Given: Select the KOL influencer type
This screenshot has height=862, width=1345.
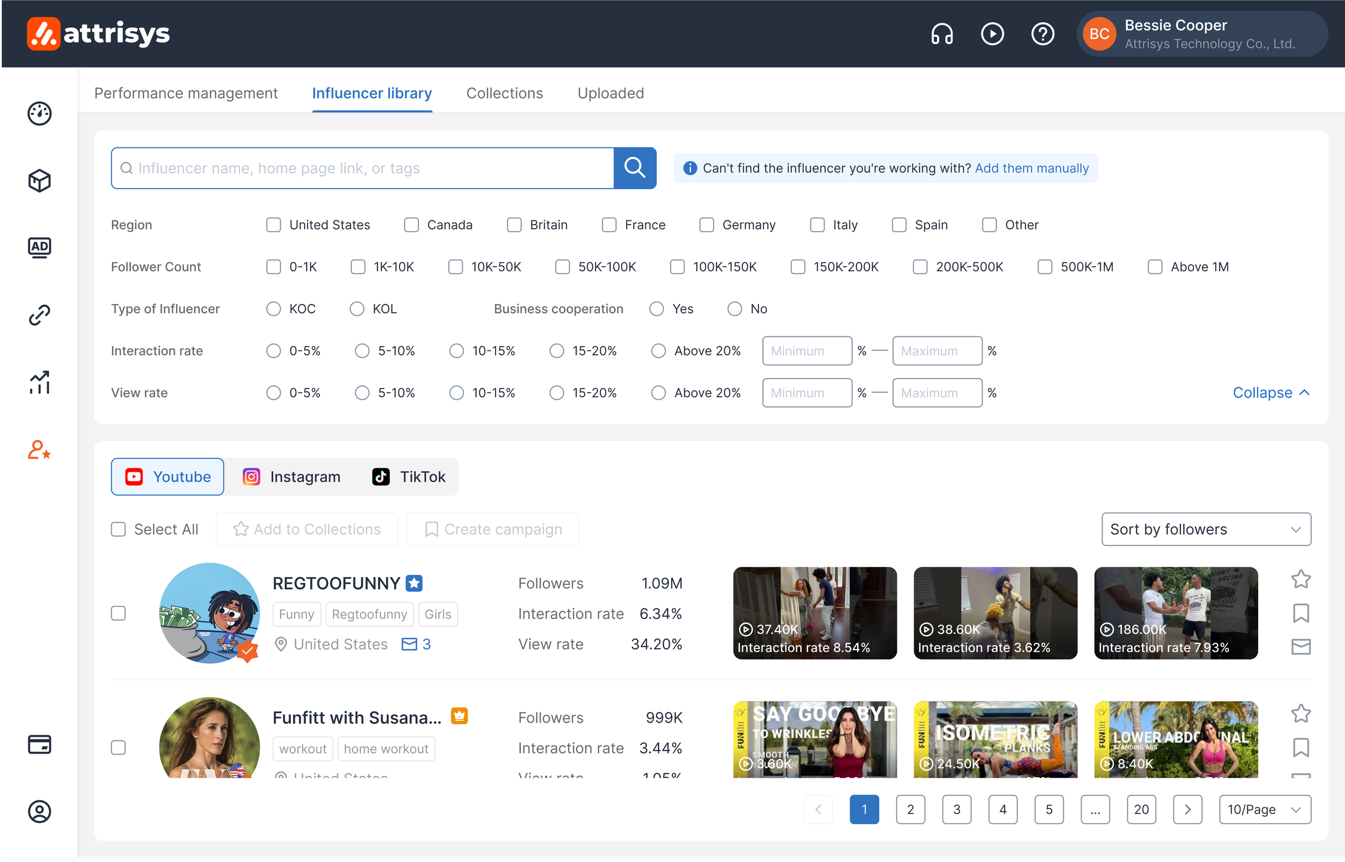Looking at the screenshot, I should click(x=357, y=309).
